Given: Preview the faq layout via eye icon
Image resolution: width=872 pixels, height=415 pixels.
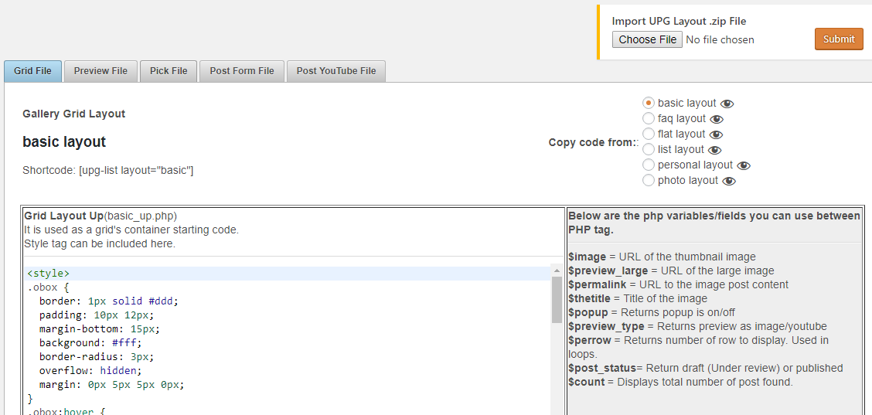Looking at the screenshot, I should 717,119.
